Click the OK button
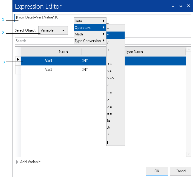This screenshot has height=177, width=193. (157, 171)
